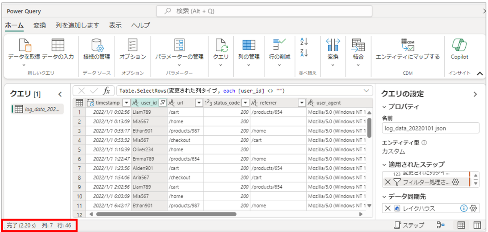Open 接続の管理 (Manage connections)

(96, 50)
